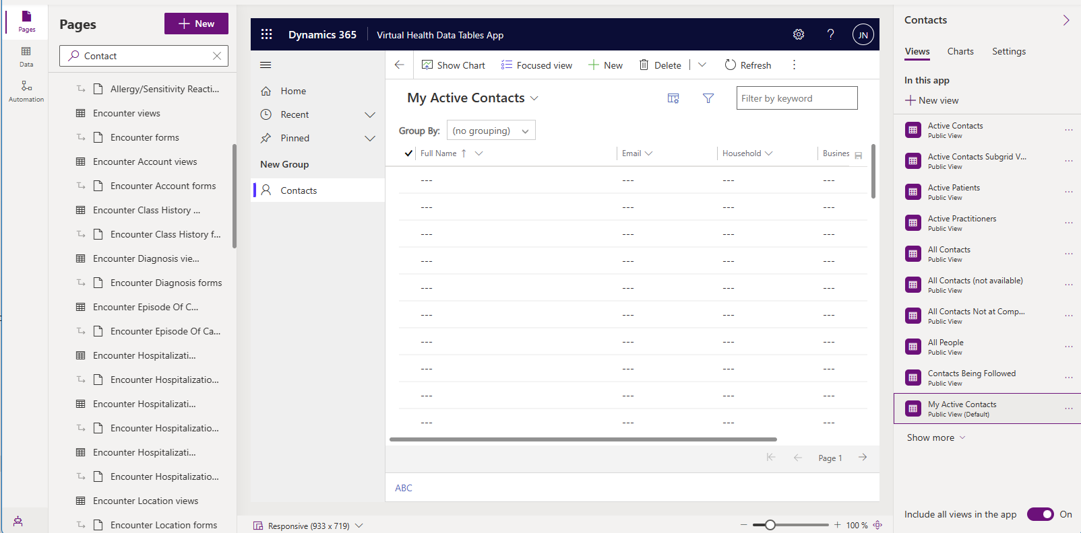Click the JN user avatar
Image resolution: width=1081 pixels, height=533 pixels.
863,35
